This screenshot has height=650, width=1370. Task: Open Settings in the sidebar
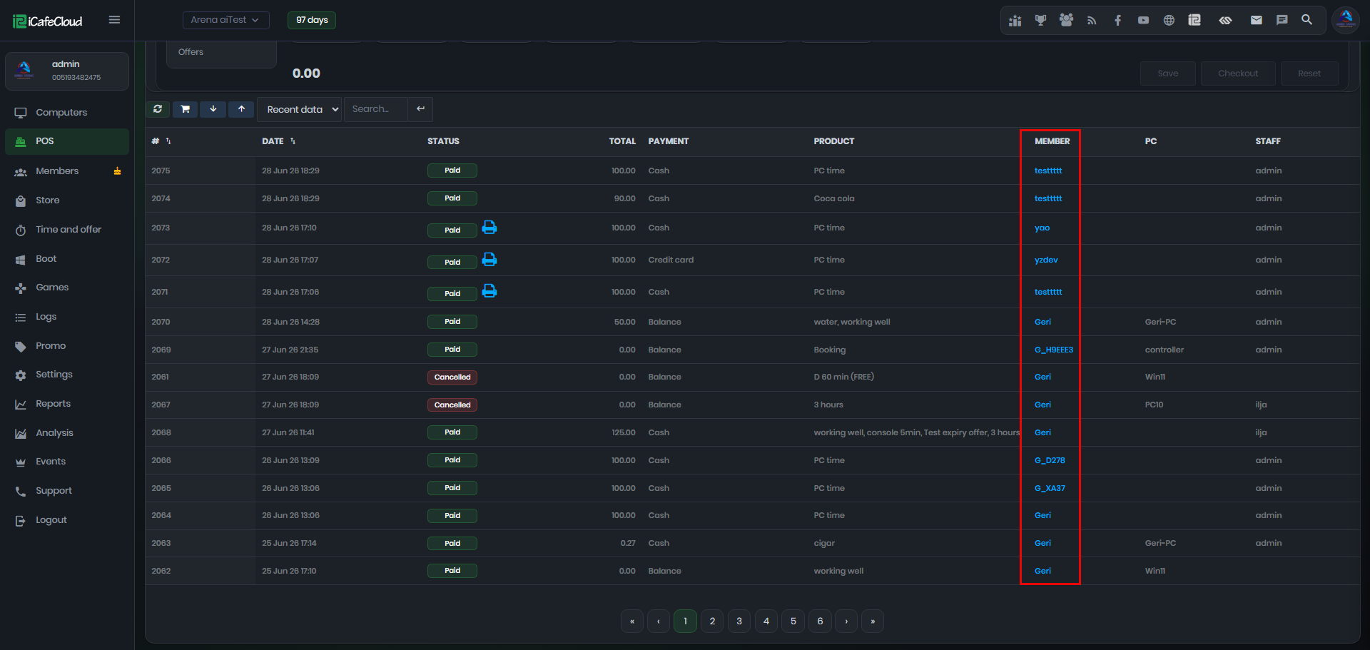(67, 375)
